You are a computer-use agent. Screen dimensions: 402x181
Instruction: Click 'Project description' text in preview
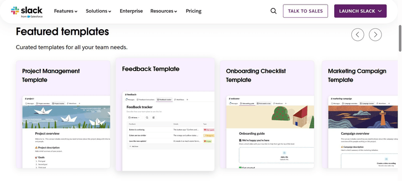47,148
